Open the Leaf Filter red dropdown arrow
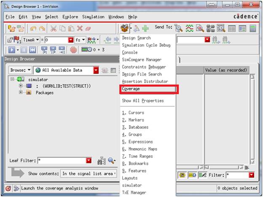 point(89,160)
